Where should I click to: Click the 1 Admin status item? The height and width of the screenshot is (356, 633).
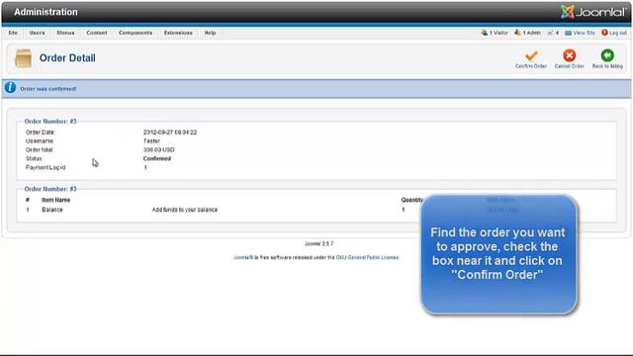527,33
